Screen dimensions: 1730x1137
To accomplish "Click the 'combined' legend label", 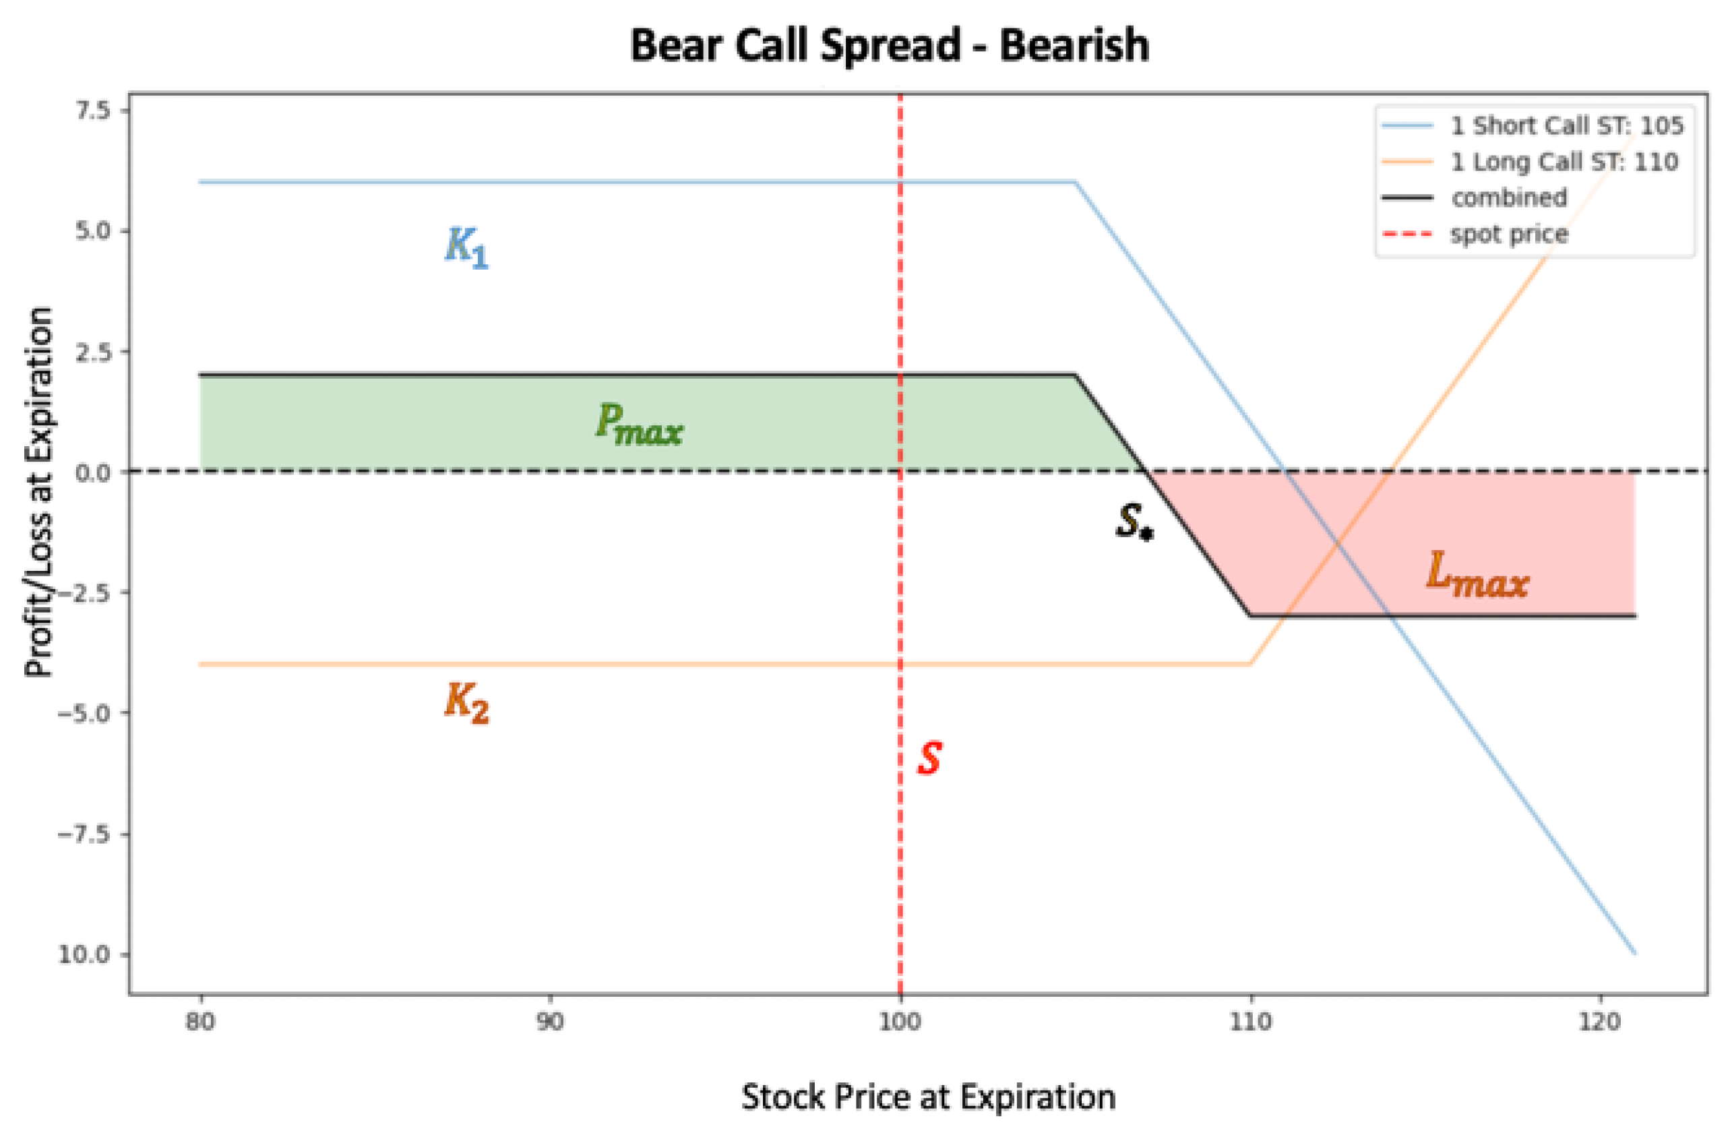I will point(1509,197).
